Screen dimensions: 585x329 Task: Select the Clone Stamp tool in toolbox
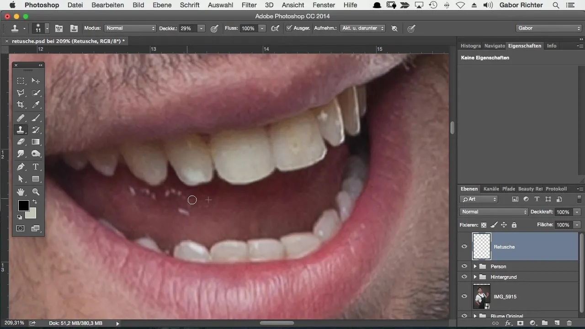[21, 130]
